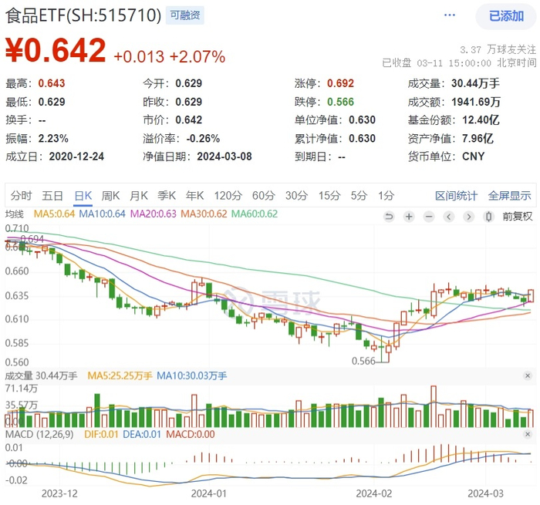Click the 2024-02 date axis label
This screenshot has width=540, height=505.
coord(373,493)
